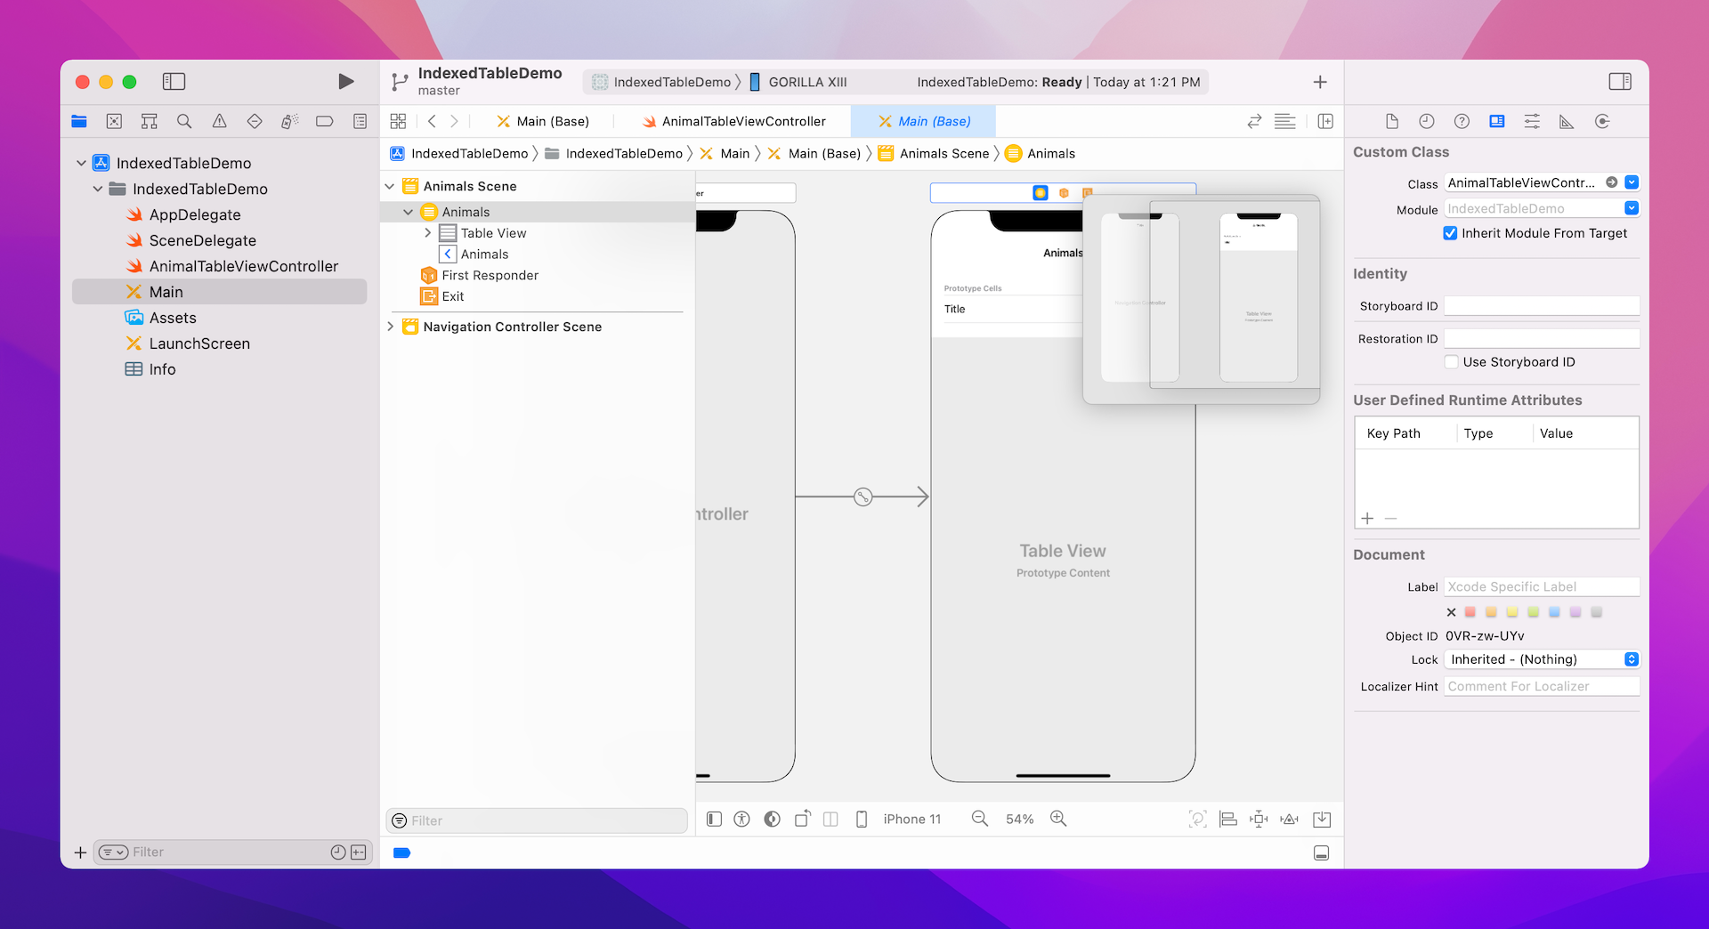This screenshot has height=929, width=1709.
Task: Show the Size inspector
Action: (x=1567, y=122)
